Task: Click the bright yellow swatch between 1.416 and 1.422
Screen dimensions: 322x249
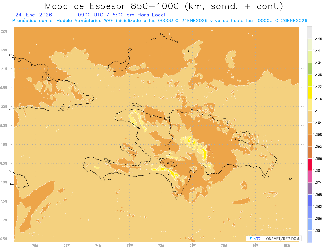Action: (x=309, y=93)
